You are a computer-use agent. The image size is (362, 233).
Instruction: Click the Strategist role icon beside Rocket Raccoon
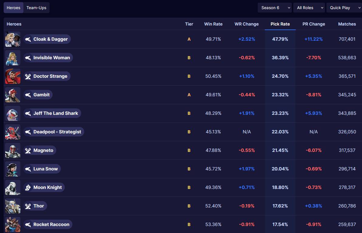tap(28, 224)
